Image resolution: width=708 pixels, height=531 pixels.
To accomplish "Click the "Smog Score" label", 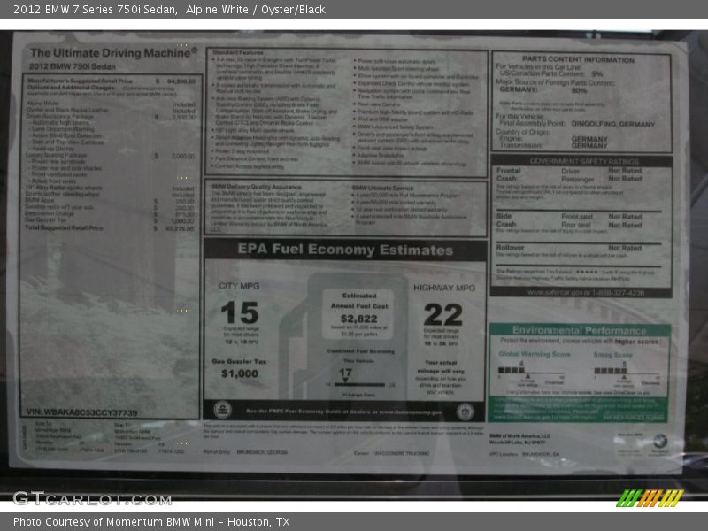I will 612,355.
